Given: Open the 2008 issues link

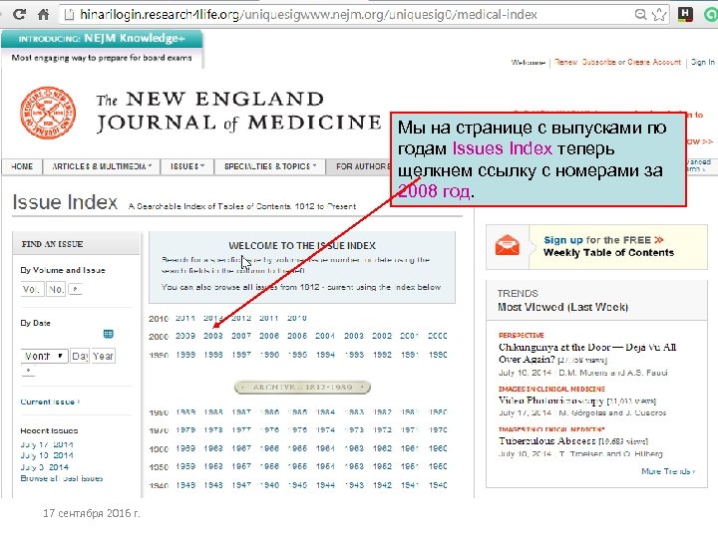Looking at the screenshot, I should [x=213, y=336].
